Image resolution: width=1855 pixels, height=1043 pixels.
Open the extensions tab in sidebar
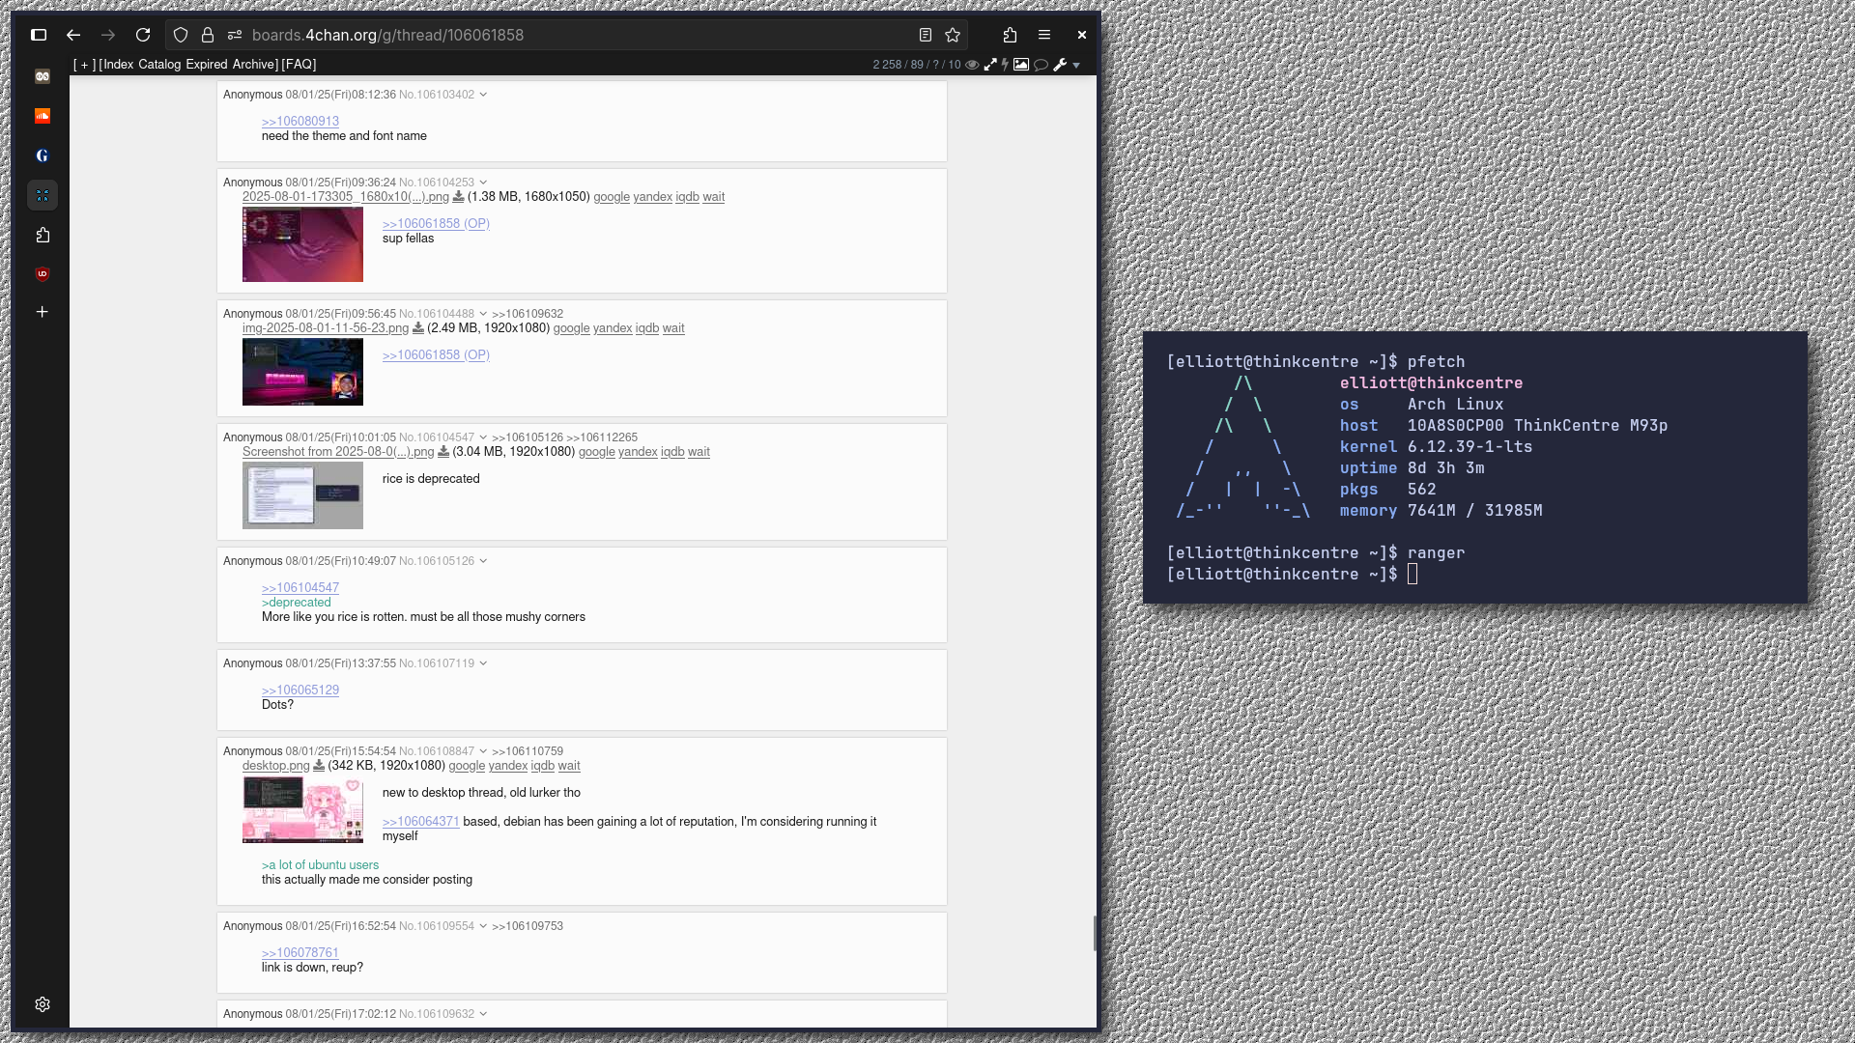click(x=43, y=235)
